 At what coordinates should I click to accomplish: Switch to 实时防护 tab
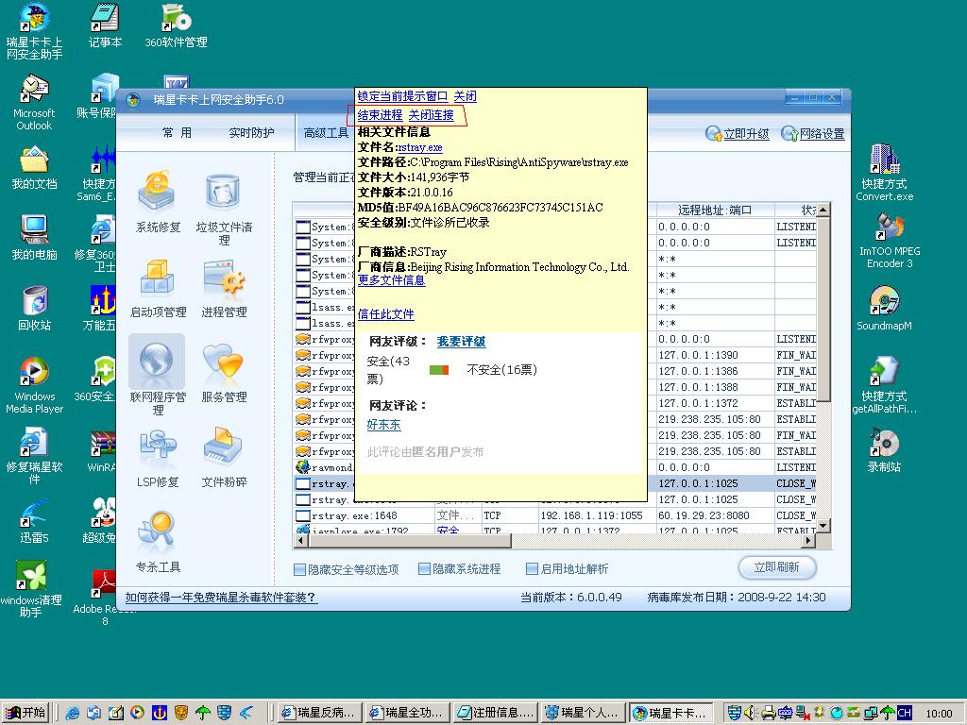[x=251, y=132]
